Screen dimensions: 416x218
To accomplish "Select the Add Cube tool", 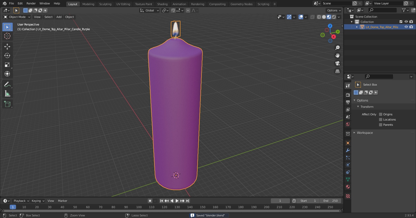I will [7, 104].
